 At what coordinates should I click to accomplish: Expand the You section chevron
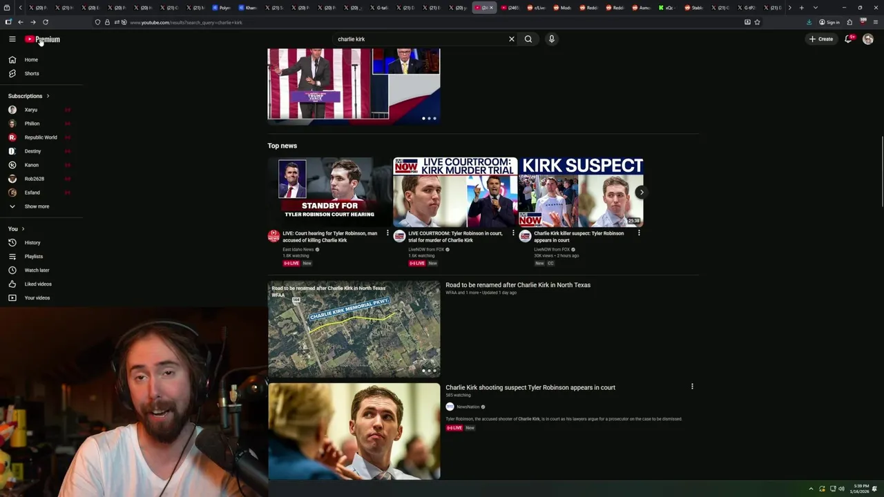pyautogui.click(x=23, y=228)
